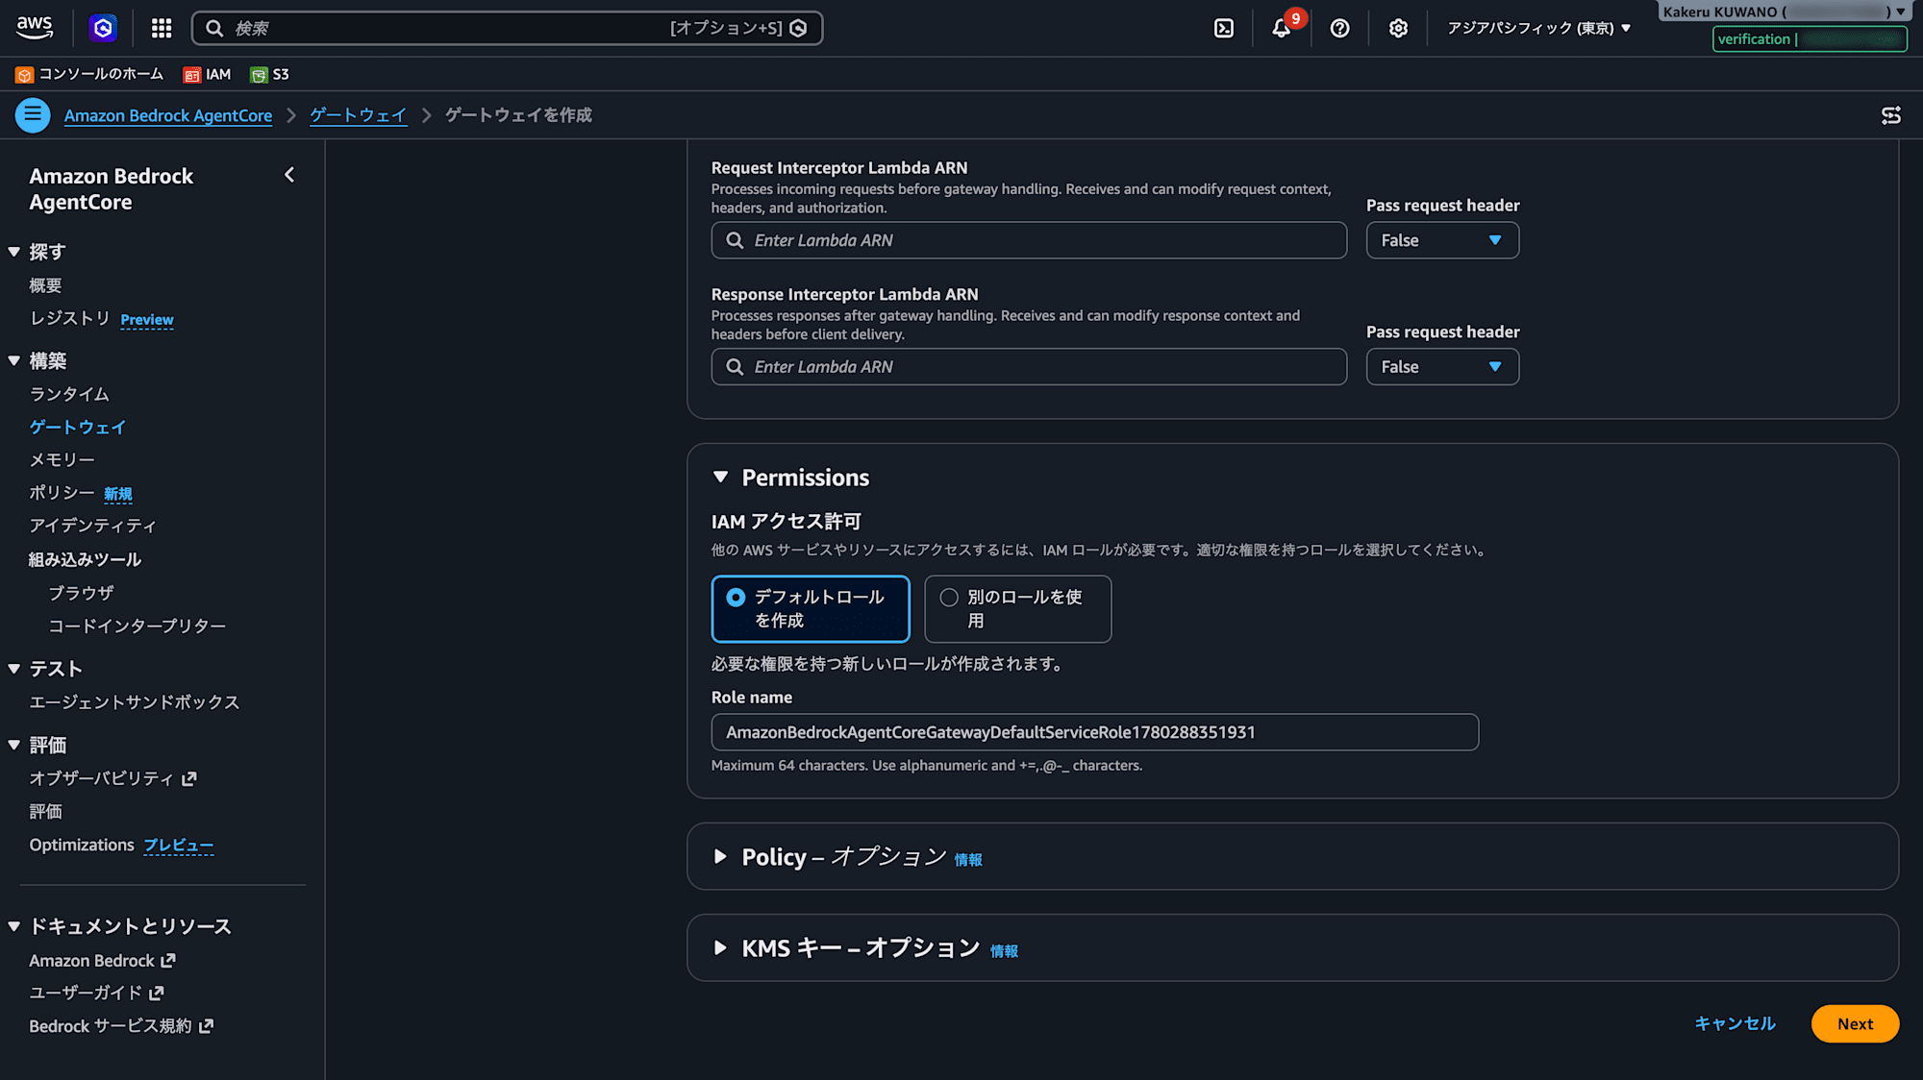Click the search magnifier in Request Interceptor field
This screenshot has width=1923, height=1080.
tap(735, 240)
